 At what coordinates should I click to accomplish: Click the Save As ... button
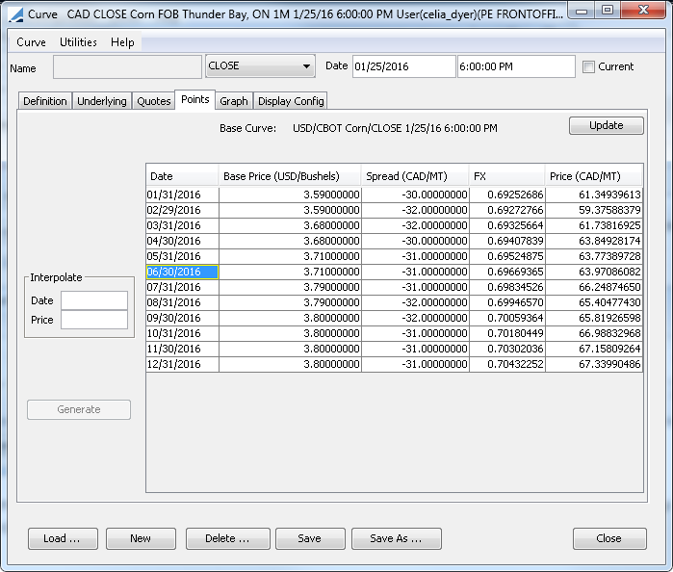396,538
